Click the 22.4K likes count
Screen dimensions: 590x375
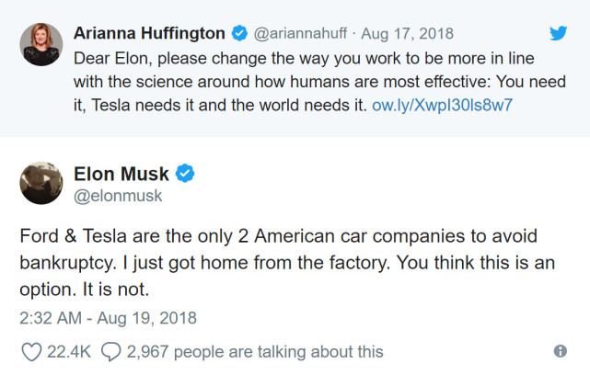(69, 351)
